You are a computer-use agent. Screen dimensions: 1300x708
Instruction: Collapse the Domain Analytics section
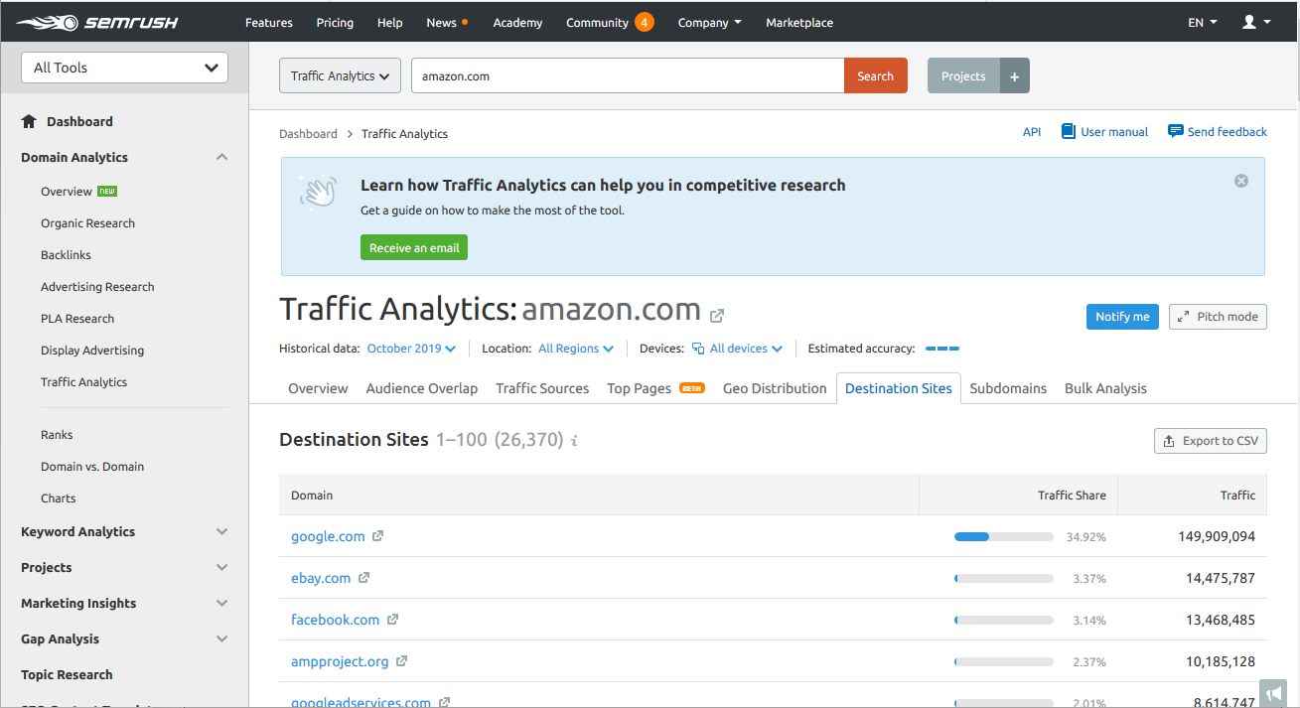pyautogui.click(x=221, y=156)
